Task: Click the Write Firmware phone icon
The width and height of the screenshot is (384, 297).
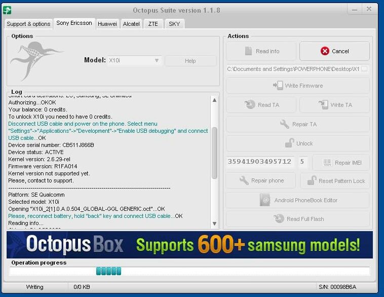Action: [278, 86]
